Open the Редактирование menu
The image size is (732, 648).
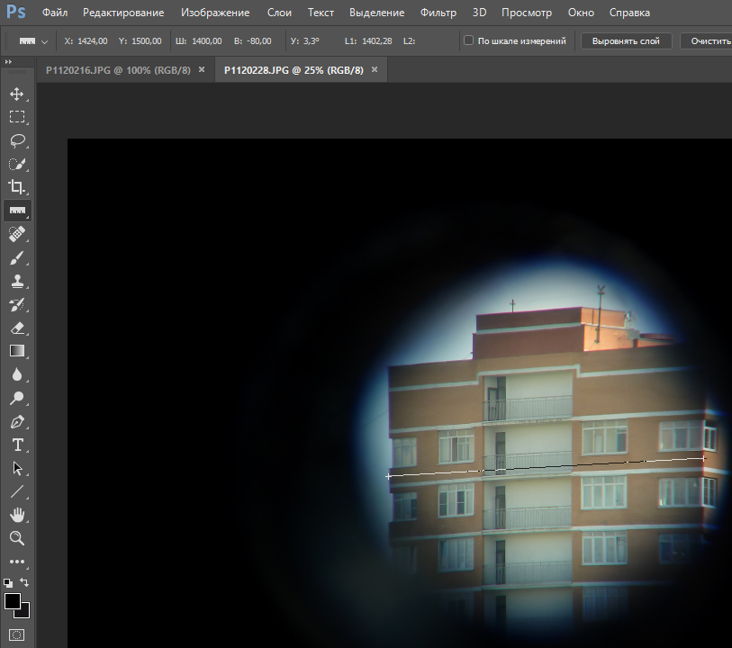[123, 13]
